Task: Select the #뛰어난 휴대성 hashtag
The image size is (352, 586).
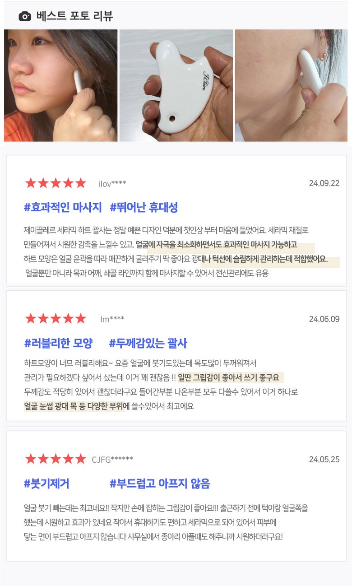Action: point(144,208)
